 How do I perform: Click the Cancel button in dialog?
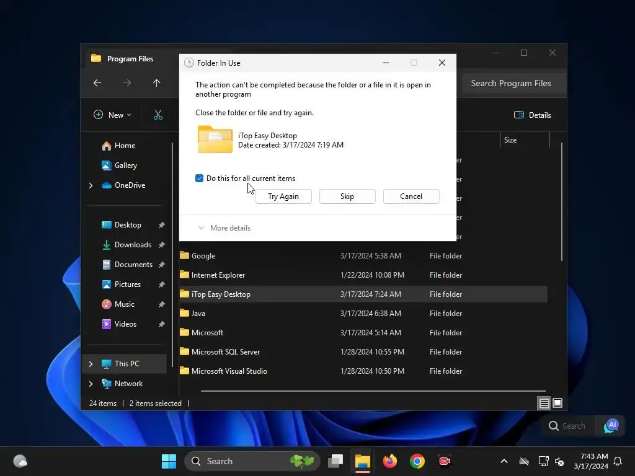click(x=411, y=196)
